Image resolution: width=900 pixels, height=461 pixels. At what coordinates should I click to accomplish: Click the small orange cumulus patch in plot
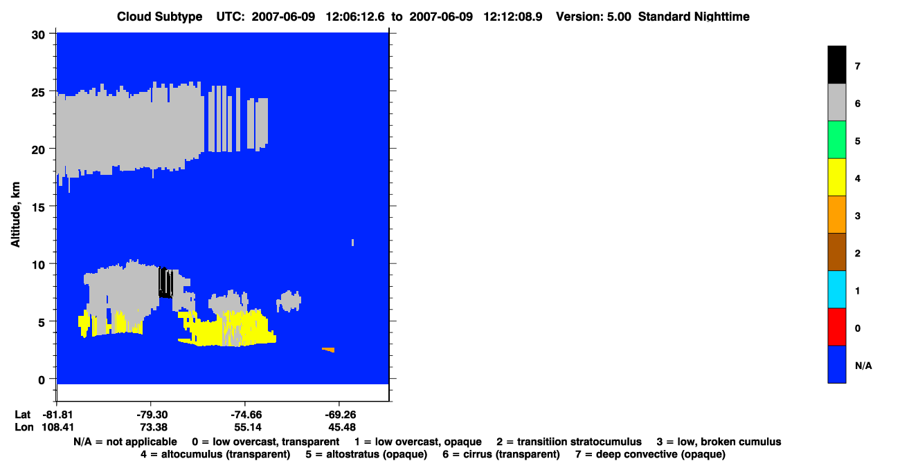pyautogui.click(x=328, y=350)
